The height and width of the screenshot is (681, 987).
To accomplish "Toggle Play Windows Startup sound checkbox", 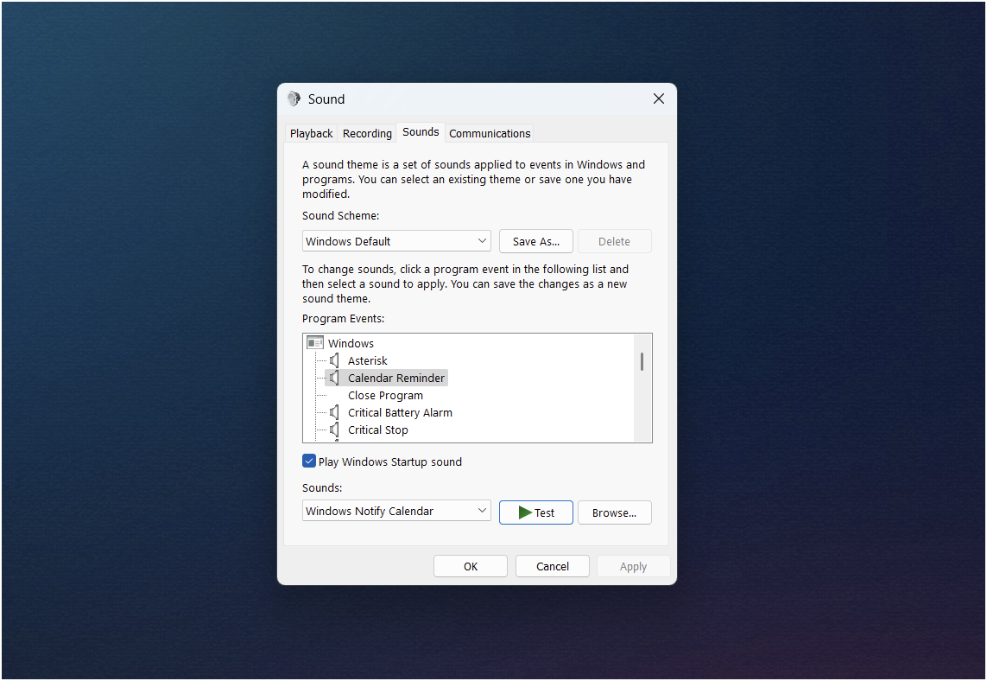I will (309, 461).
